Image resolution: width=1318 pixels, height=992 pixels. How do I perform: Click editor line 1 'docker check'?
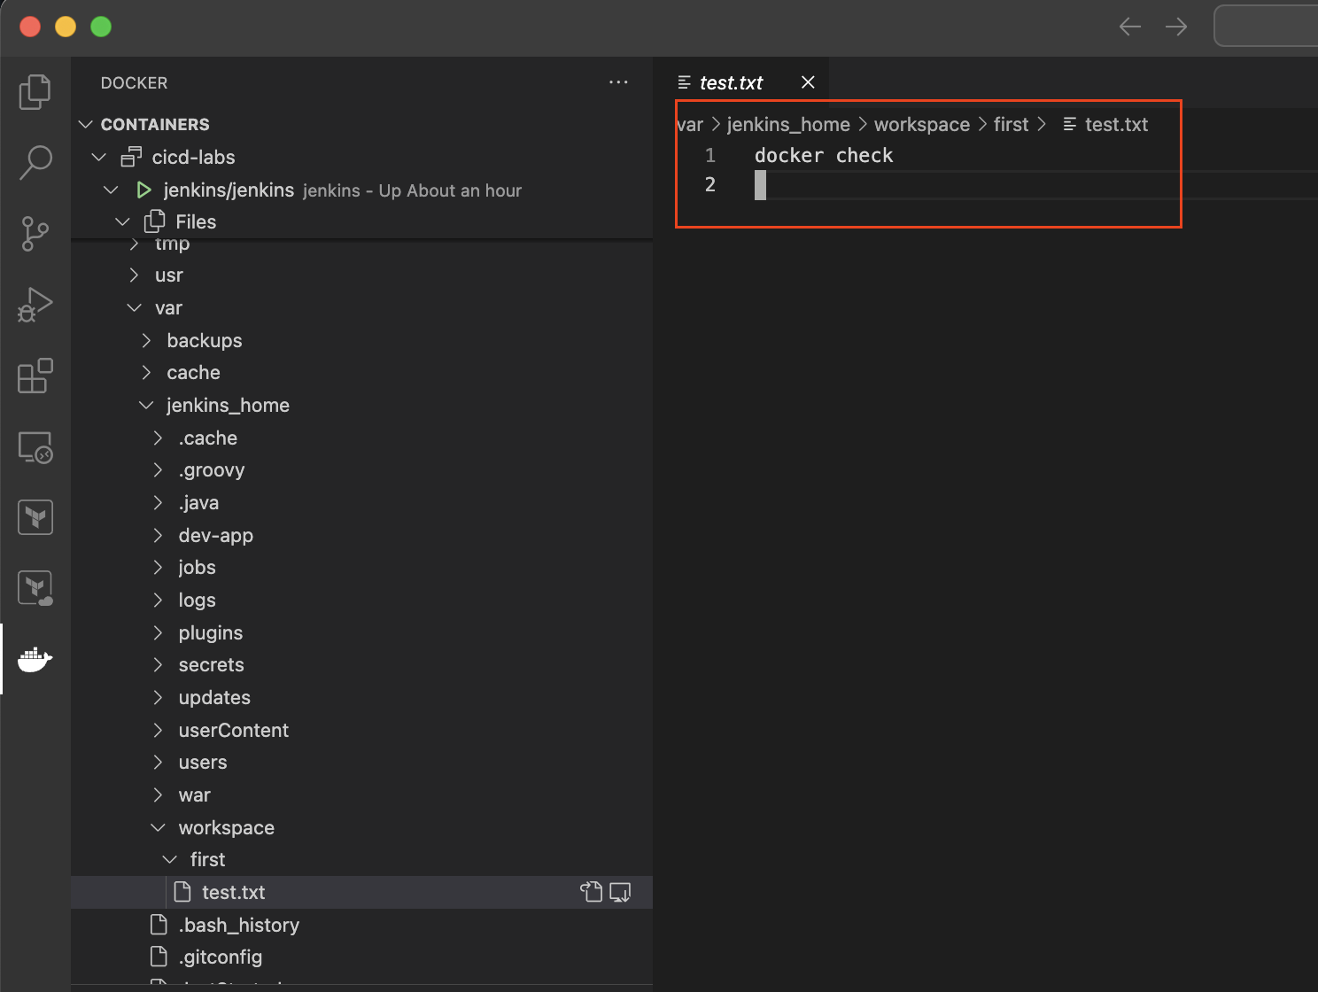tap(824, 156)
